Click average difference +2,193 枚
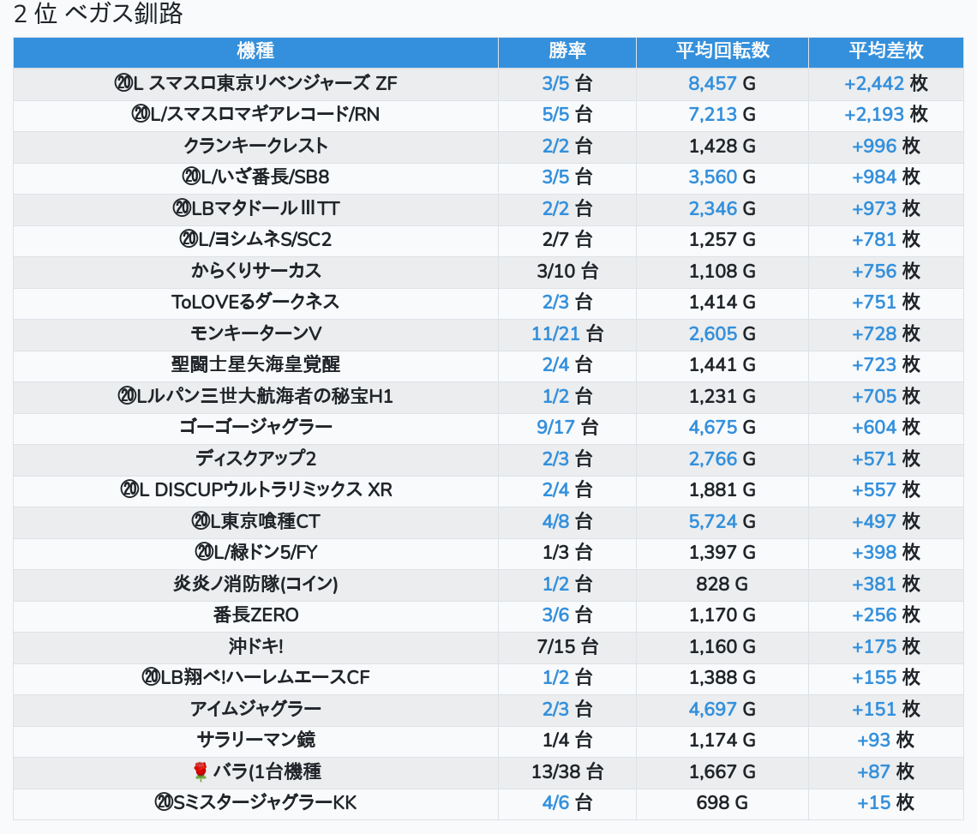Screen dimensions: 977x834 (886, 115)
